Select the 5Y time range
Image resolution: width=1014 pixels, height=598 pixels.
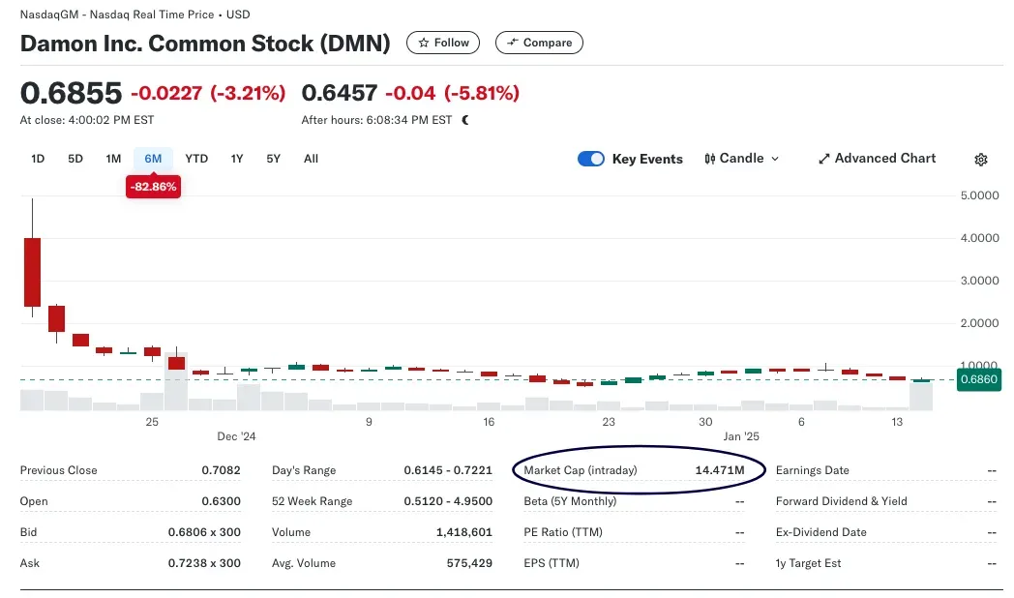point(274,159)
